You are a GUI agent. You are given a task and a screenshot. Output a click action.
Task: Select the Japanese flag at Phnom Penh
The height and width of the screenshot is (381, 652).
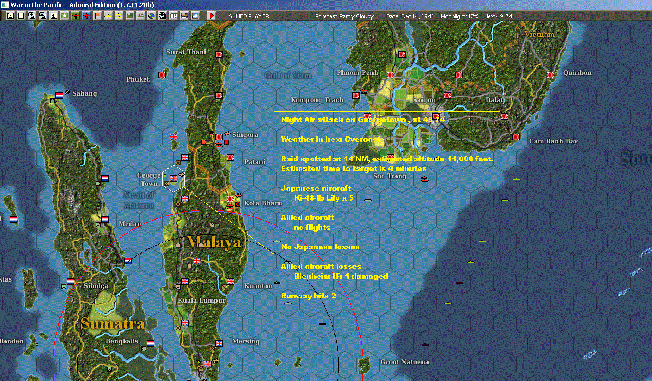click(390, 75)
